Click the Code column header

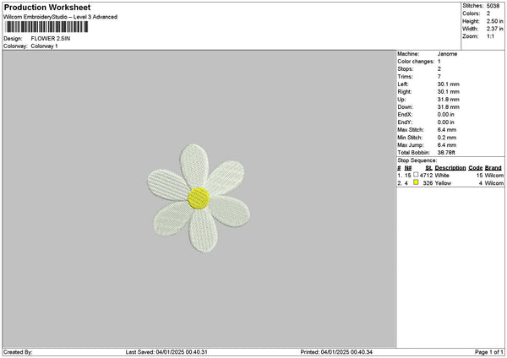point(476,167)
